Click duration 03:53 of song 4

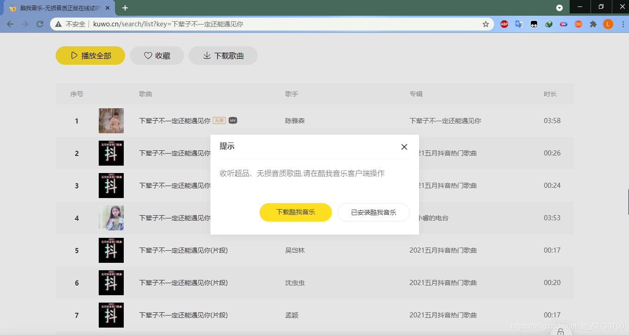(552, 218)
